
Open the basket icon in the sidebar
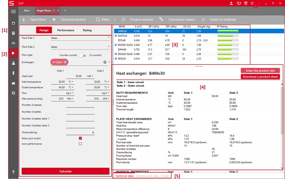tap(13, 83)
